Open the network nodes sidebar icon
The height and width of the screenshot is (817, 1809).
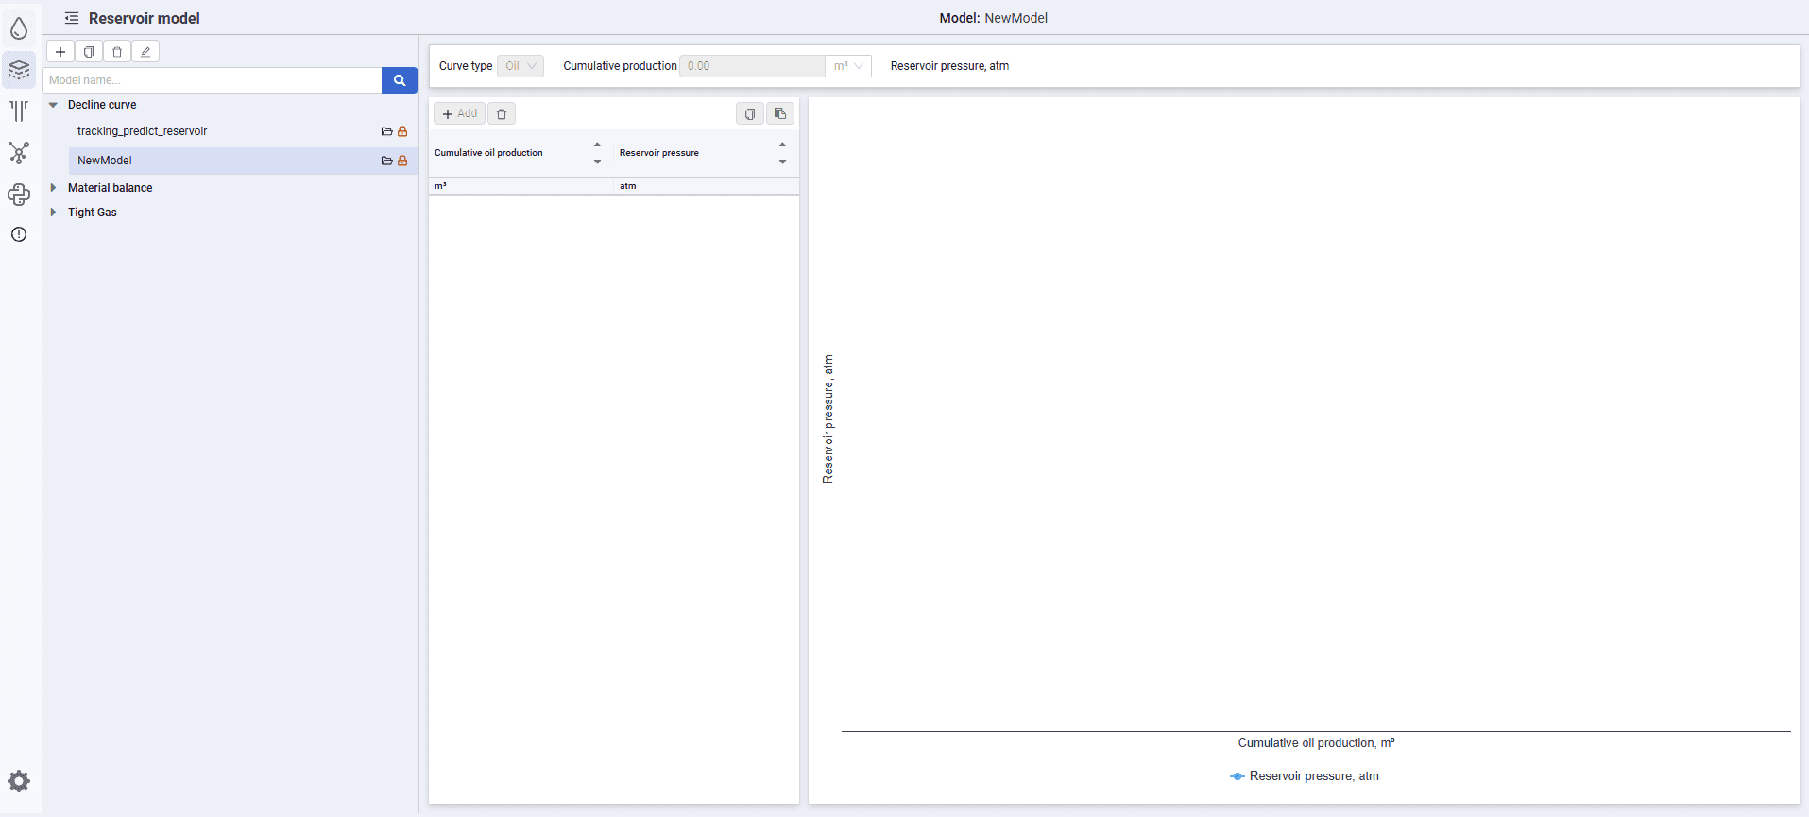point(19,153)
